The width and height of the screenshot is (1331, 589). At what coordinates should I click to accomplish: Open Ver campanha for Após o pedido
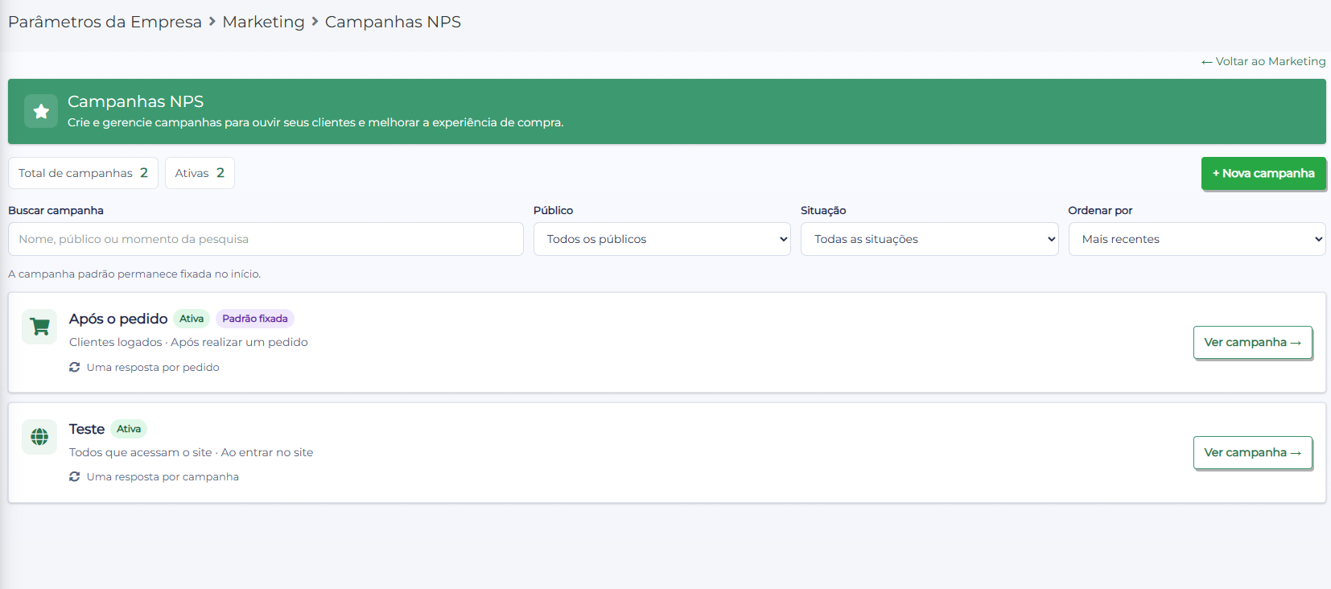coord(1253,342)
